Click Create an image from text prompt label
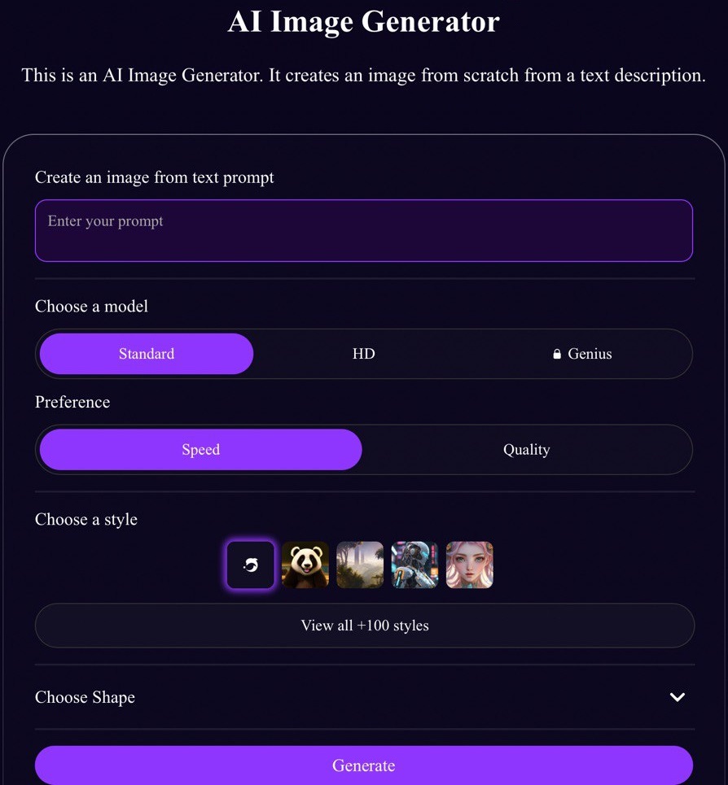 pos(155,177)
